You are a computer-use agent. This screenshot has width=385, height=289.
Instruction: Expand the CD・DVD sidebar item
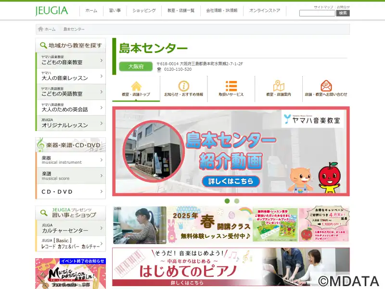click(x=71, y=191)
